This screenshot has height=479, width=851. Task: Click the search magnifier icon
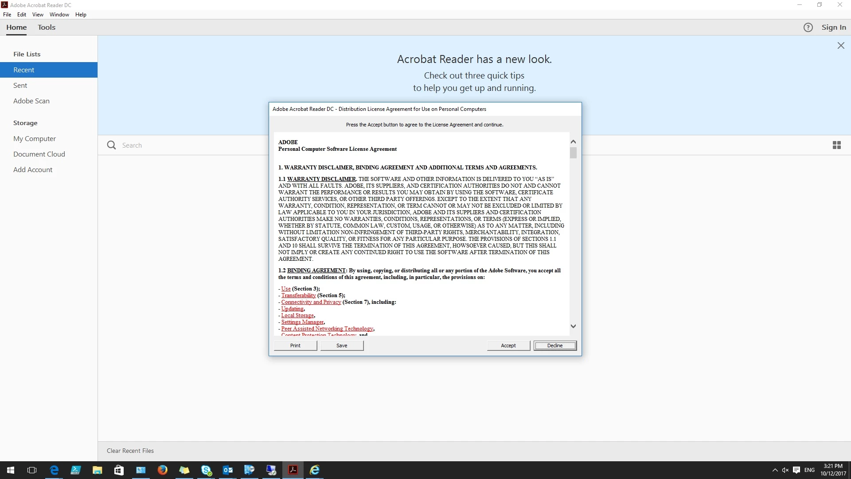click(111, 145)
